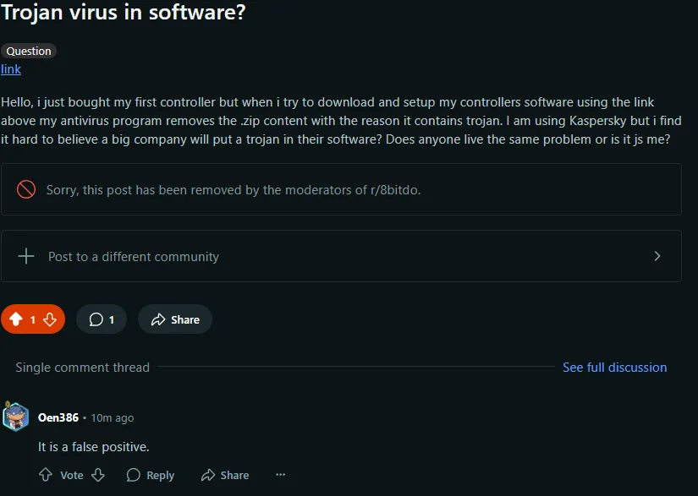Downvote Oen386's comment
Image resolution: width=698 pixels, height=496 pixels.
click(98, 475)
